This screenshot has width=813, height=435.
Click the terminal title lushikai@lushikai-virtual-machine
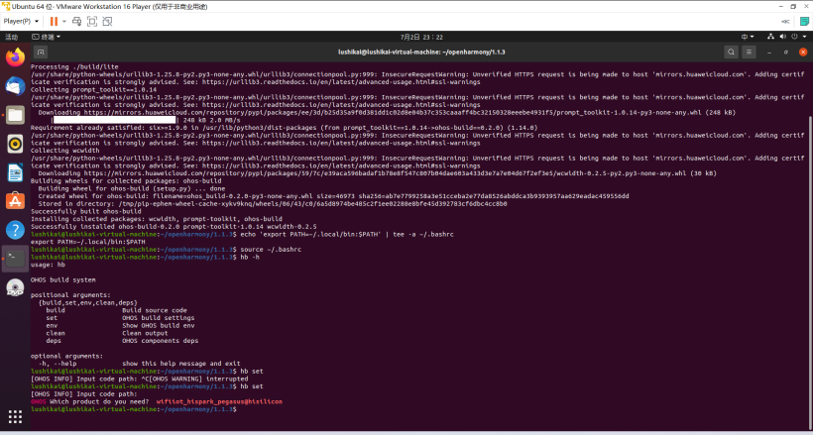coord(421,52)
